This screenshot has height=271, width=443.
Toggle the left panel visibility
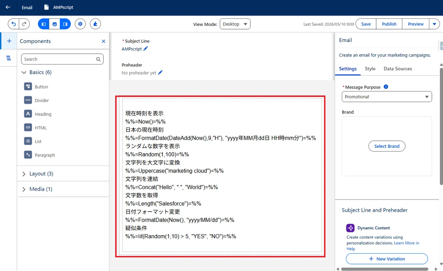pyautogui.click(x=44, y=24)
